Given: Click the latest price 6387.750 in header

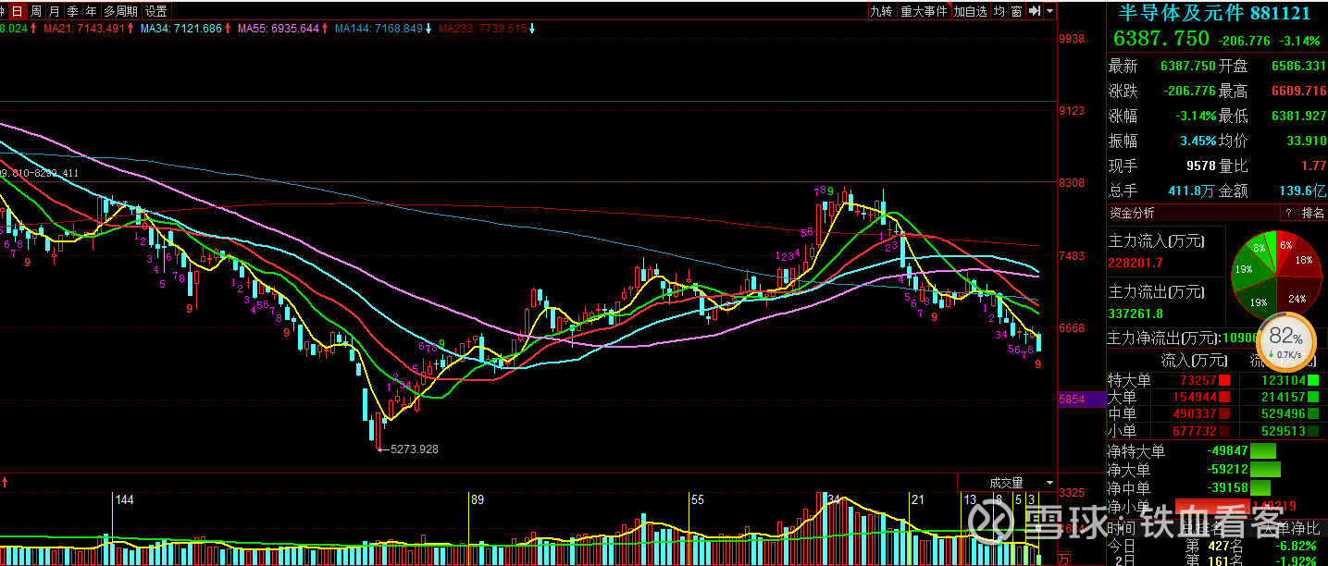Looking at the screenshot, I should click(1160, 39).
